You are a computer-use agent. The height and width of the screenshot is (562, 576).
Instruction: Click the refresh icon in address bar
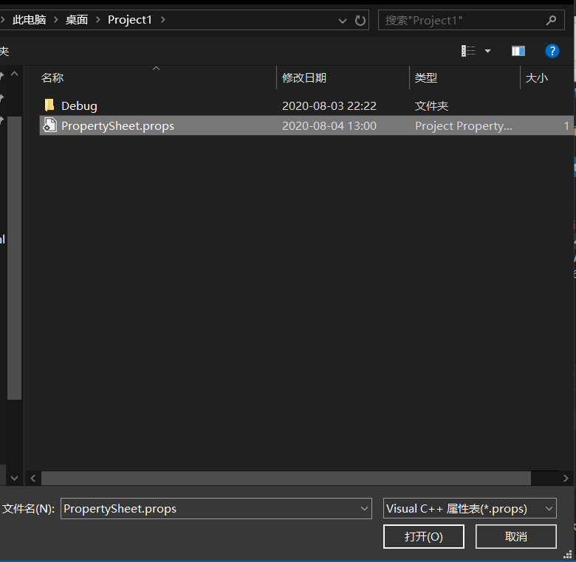(x=360, y=21)
